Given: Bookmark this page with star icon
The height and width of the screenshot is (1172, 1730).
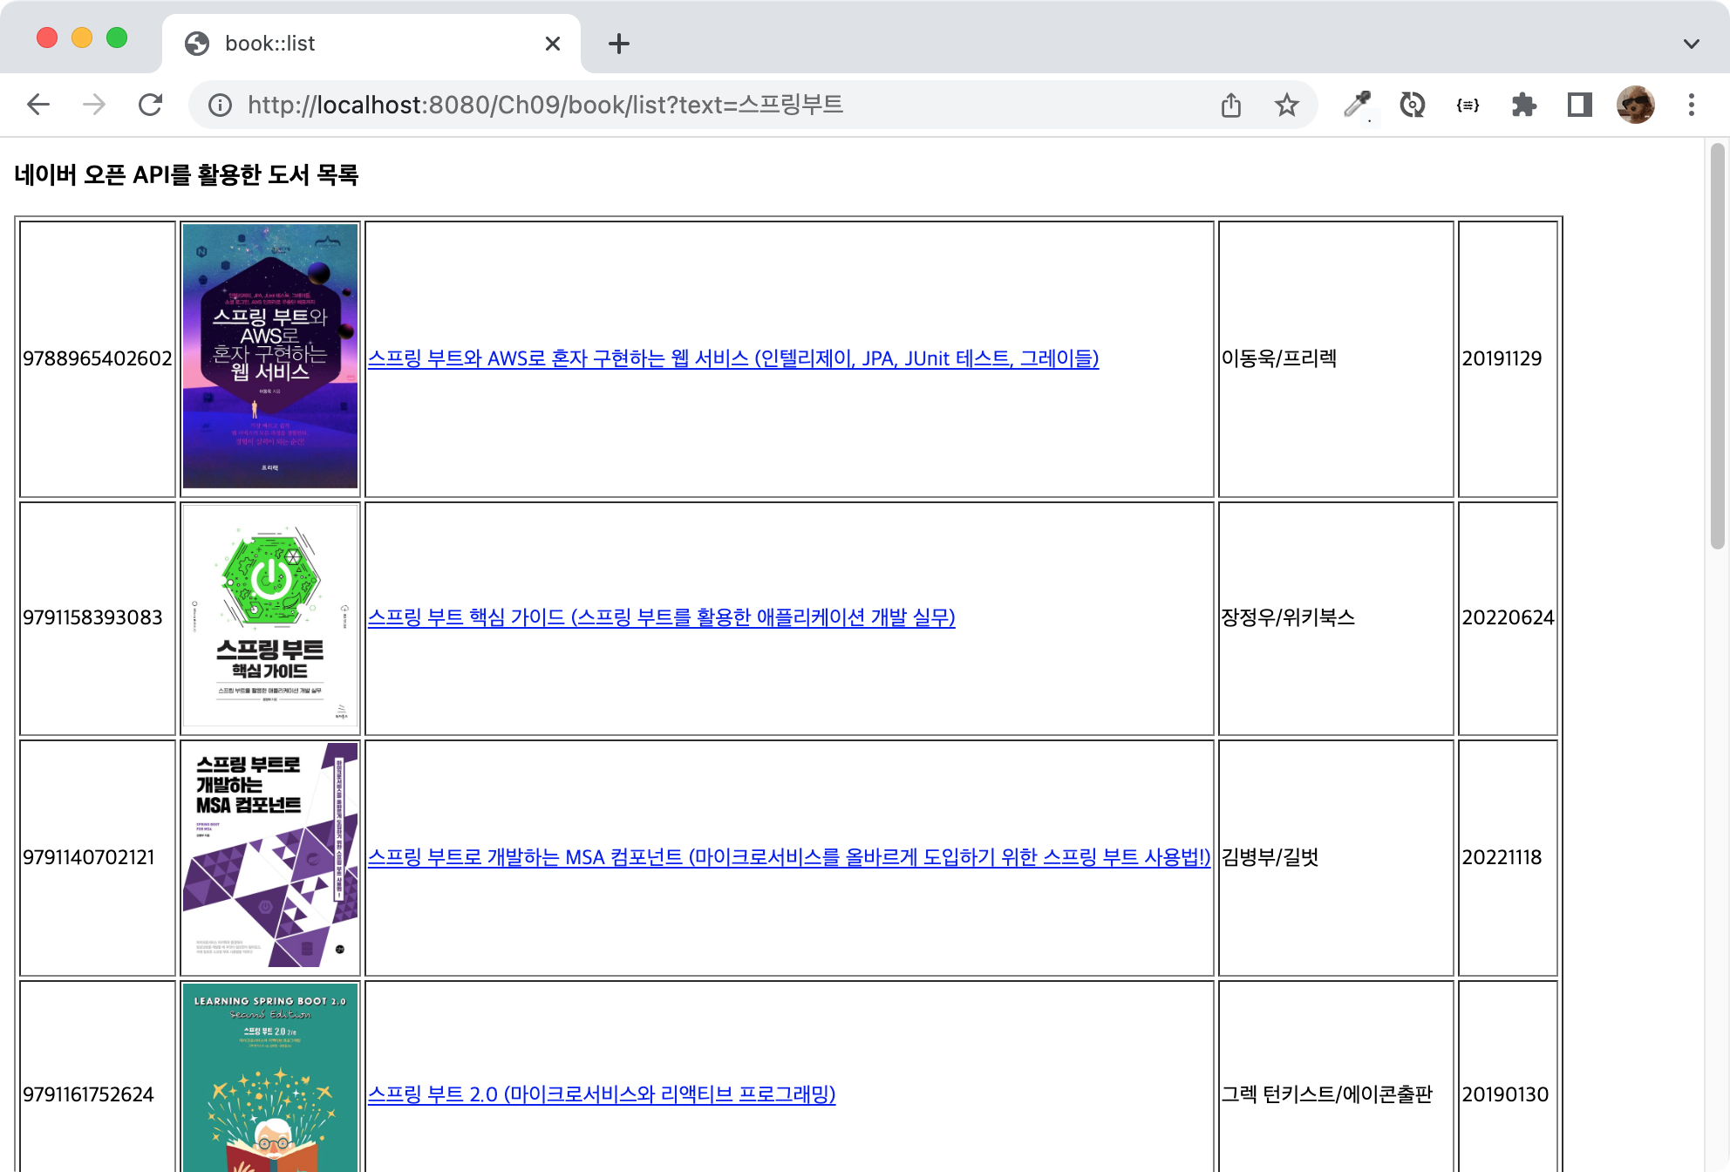Looking at the screenshot, I should [x=1286, y=106].
